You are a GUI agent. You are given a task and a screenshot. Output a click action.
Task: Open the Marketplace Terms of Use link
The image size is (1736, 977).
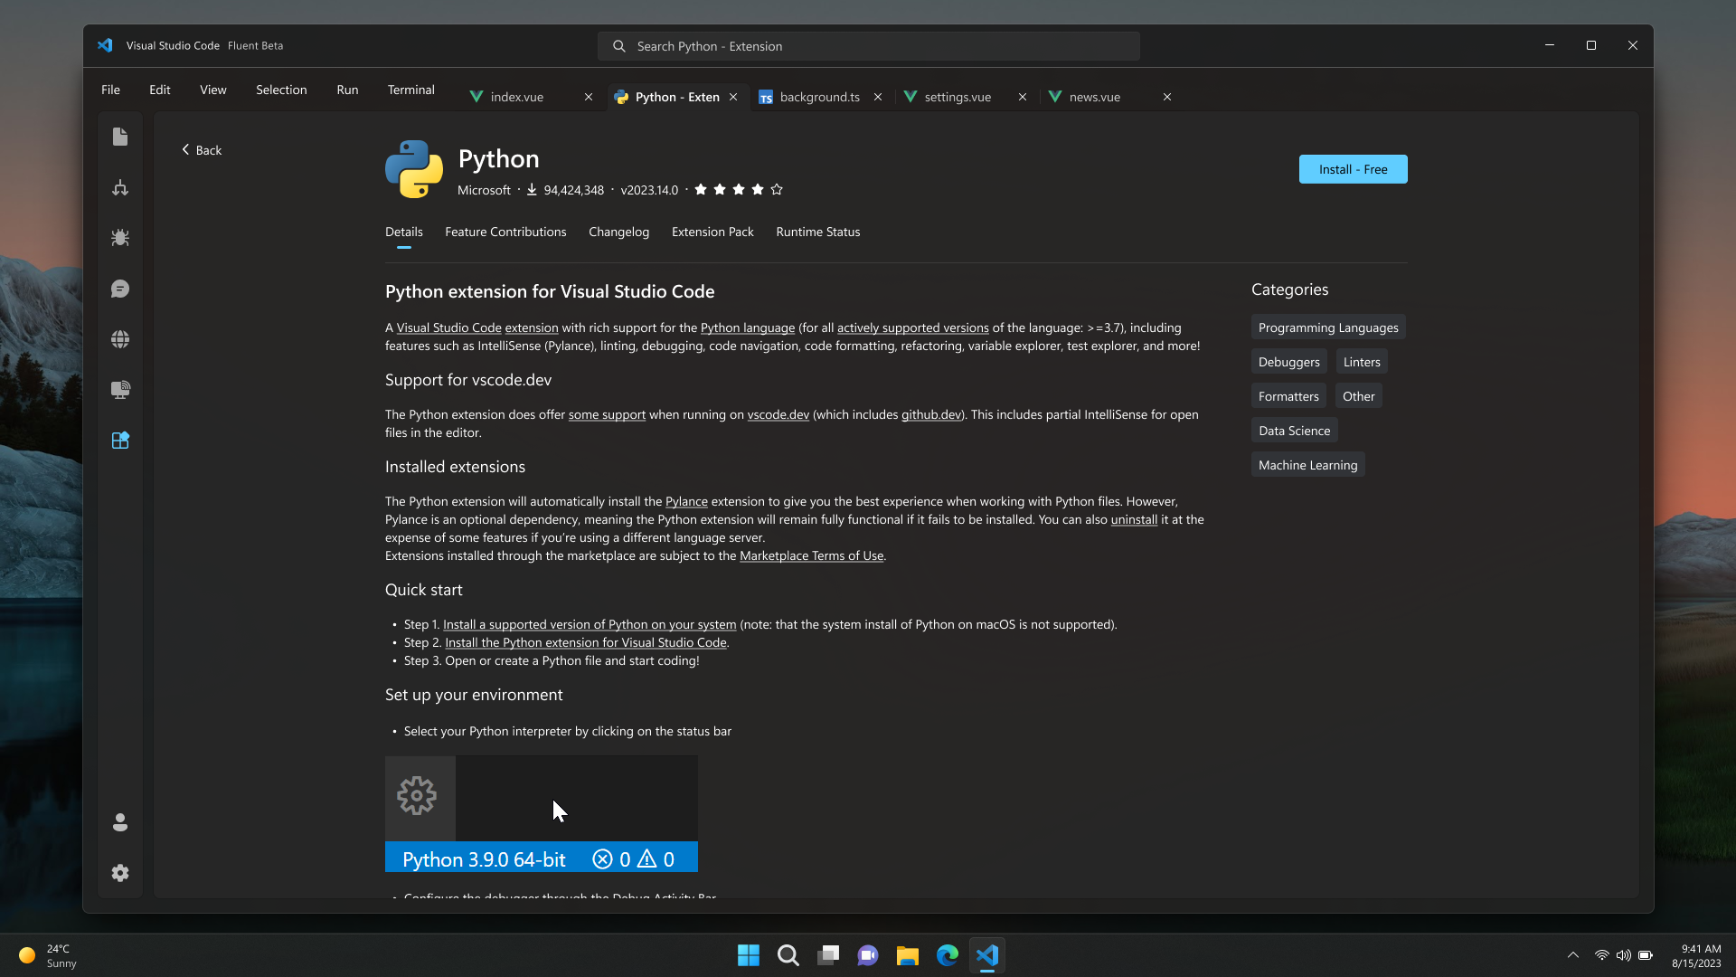tap(811, 555)
